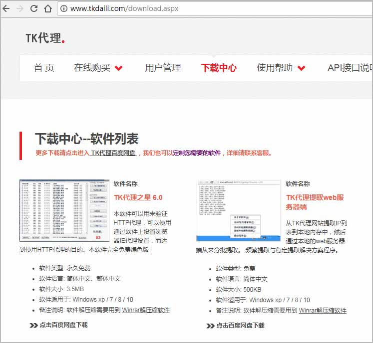Select the text 软件语言: 简体中文、繁体中文
This screenshot has height=343, width=373.
pyautogui.click(x=80, y=279)
